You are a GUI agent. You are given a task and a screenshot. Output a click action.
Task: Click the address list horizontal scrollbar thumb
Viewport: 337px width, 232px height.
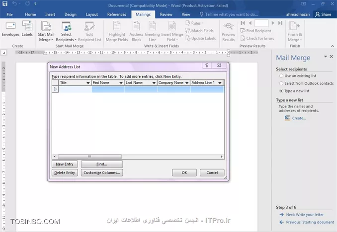(89, 157)
